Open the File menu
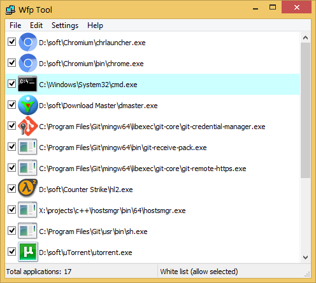 click(15, 25)
